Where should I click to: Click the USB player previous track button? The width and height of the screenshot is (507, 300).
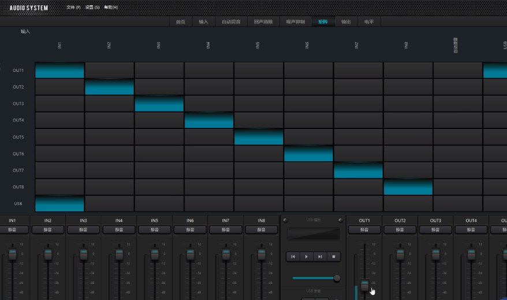[x=293, y=256]
